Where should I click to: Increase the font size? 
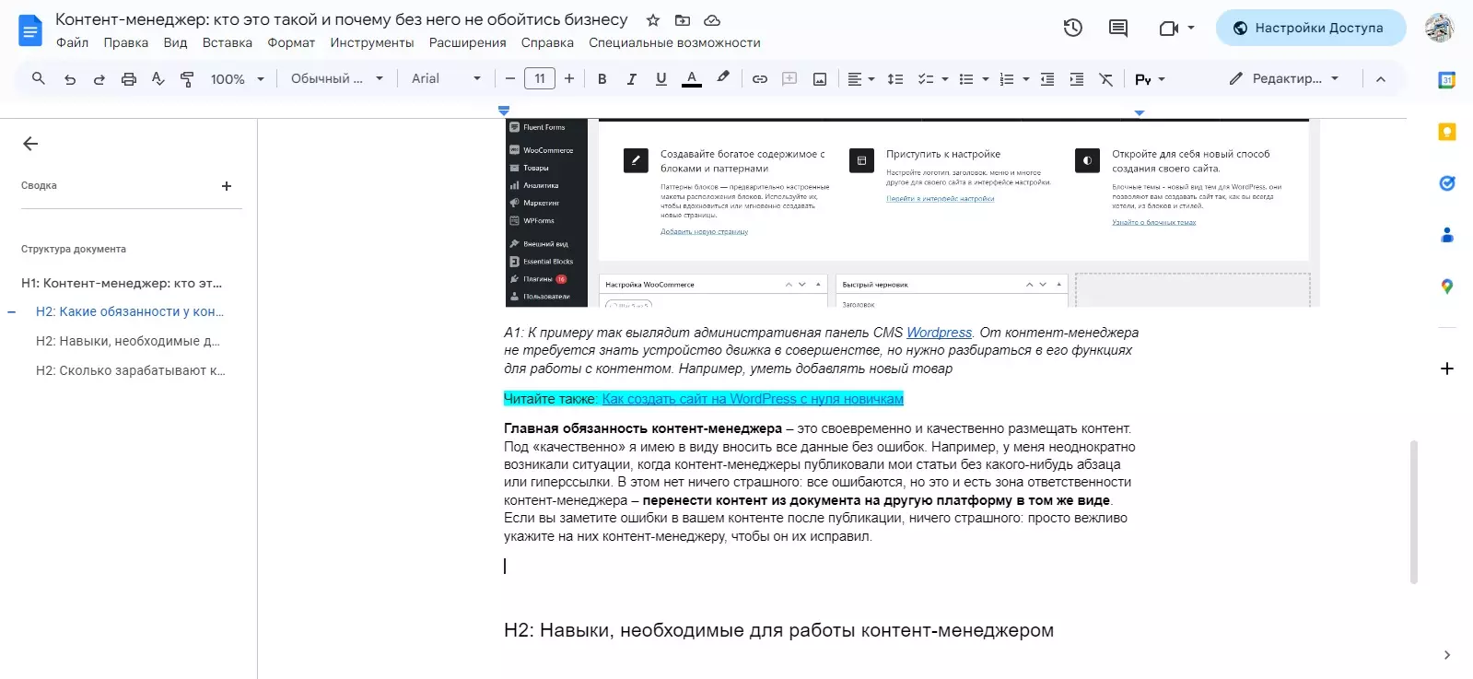(x=569, y=79)
